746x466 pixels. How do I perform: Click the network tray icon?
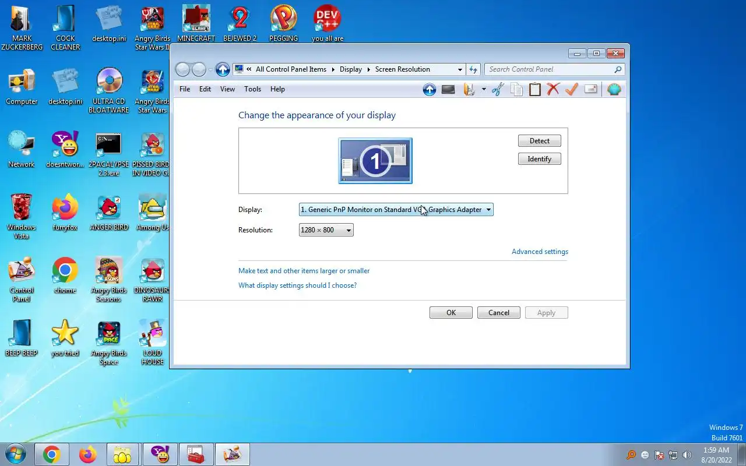pos(673,455)
